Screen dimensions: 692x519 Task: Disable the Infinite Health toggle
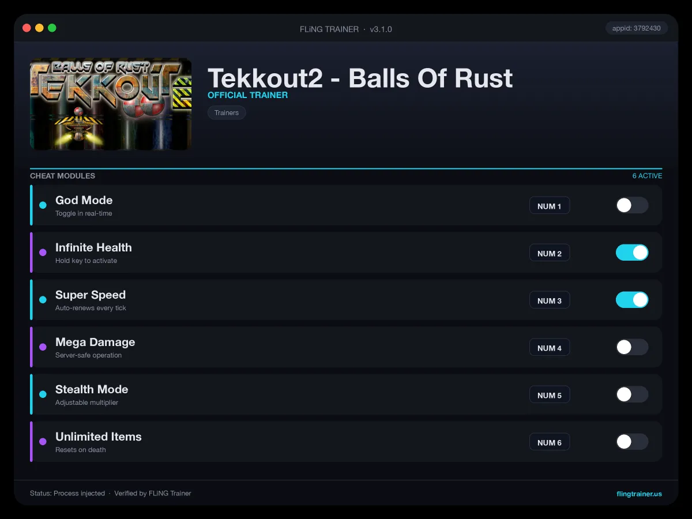coord(632,253)
